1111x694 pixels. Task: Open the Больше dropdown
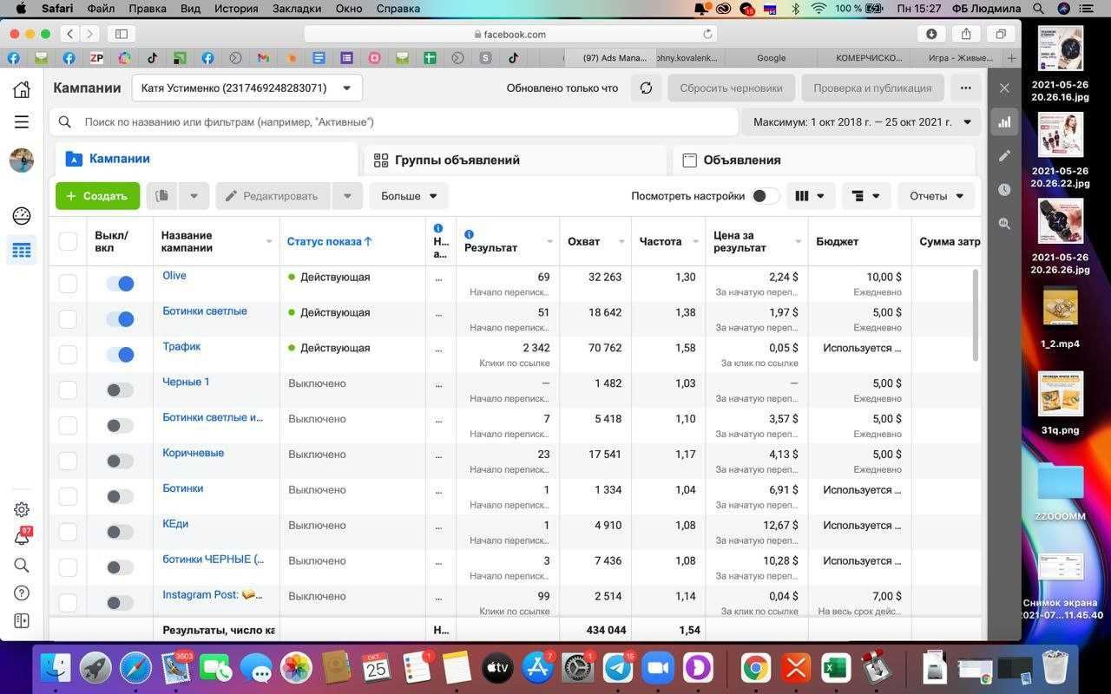point(409,196)
